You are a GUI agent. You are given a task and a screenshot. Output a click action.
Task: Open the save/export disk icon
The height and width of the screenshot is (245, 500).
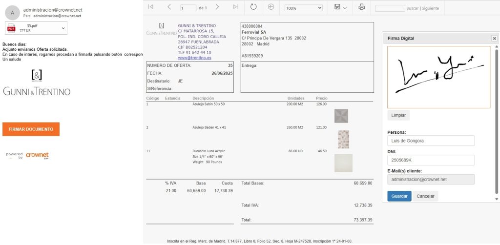(337, 7)
